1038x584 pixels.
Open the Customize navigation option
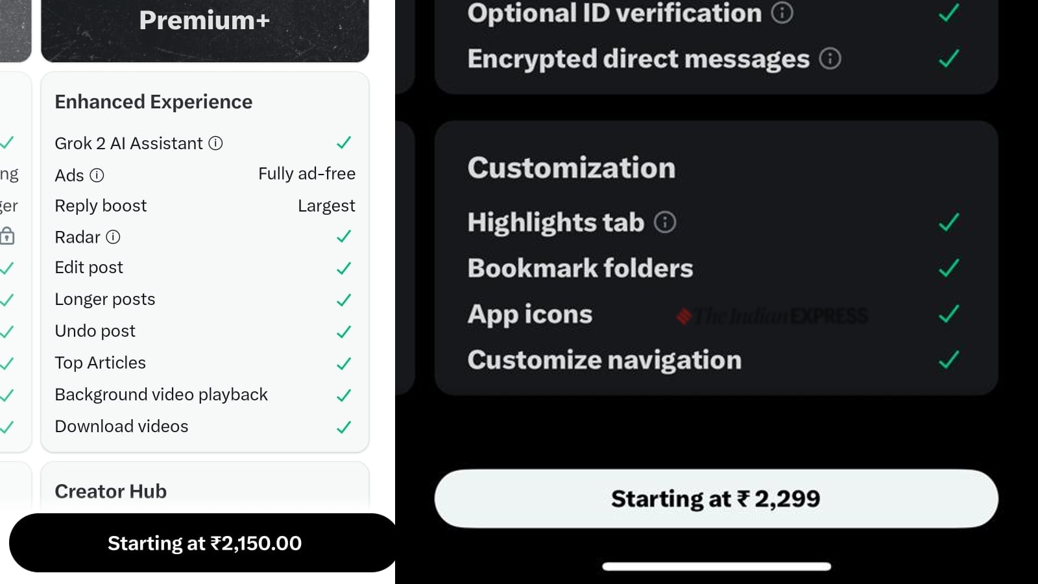click(x=605, y=360)
